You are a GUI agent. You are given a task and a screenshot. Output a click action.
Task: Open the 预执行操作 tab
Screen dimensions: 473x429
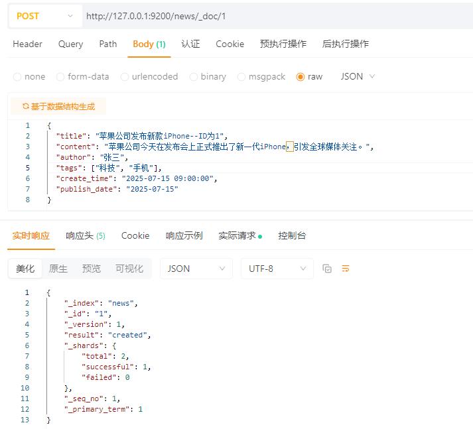[x=283, y=44]
